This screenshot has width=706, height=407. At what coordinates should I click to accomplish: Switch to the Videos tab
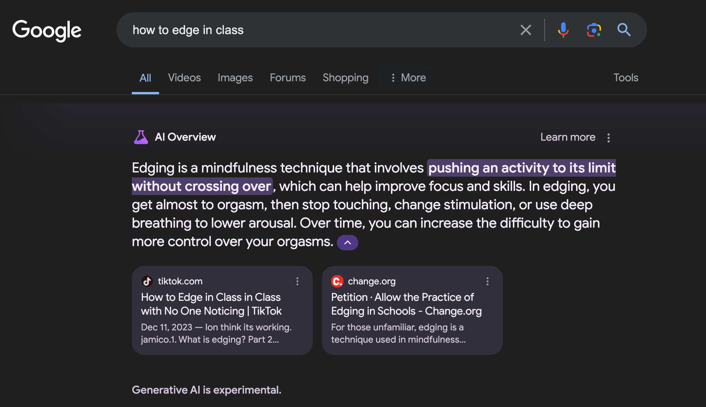[184, 78]
